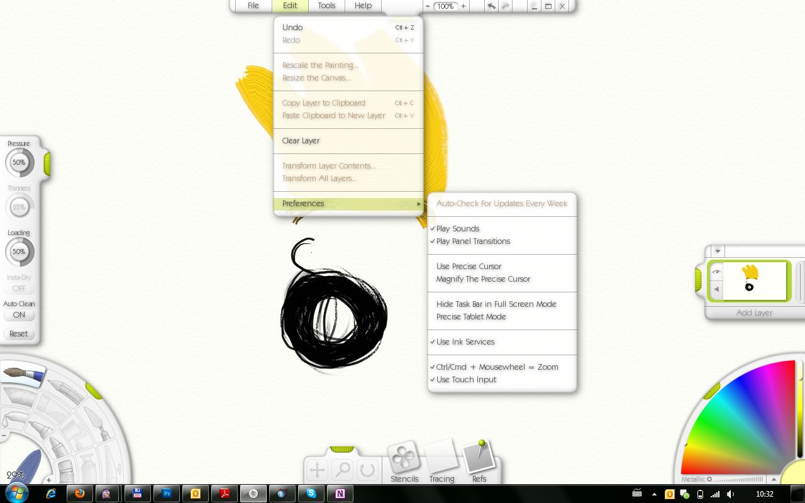Viewport: 805px width, 503px height.
Task: Select the Preferences menu entry
Action: [x=348, y=204]
